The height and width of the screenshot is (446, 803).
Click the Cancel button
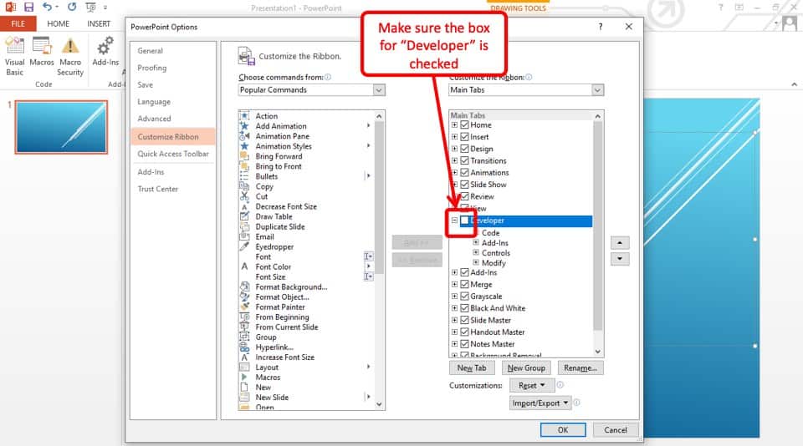pyautogui.click(x=616, y=430)
